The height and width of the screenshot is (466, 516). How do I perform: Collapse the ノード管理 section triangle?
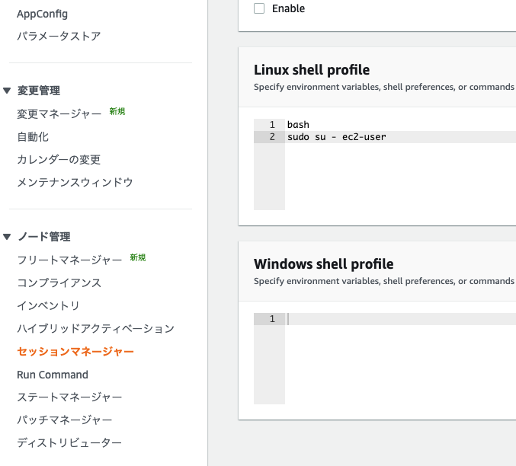(7, 237)
